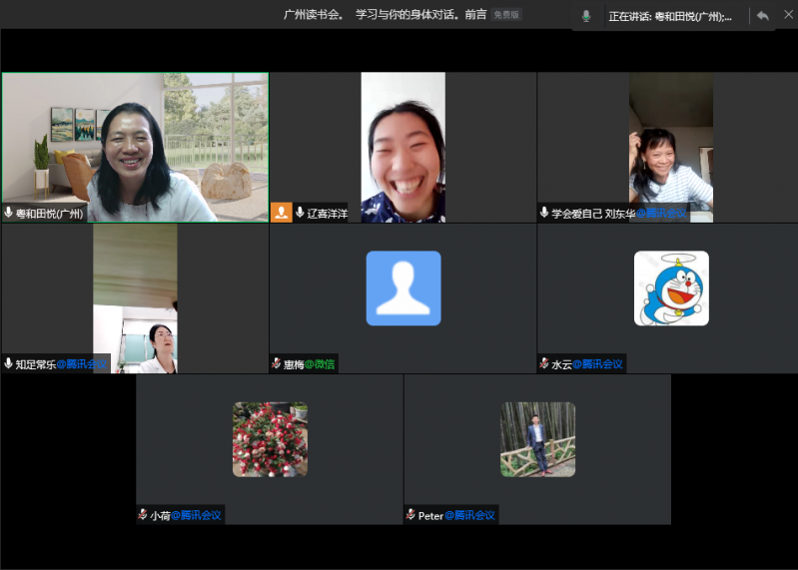Click muted microphone icon beside 水云
Screen dimensions: 798x570
click(x=544, y=364)
